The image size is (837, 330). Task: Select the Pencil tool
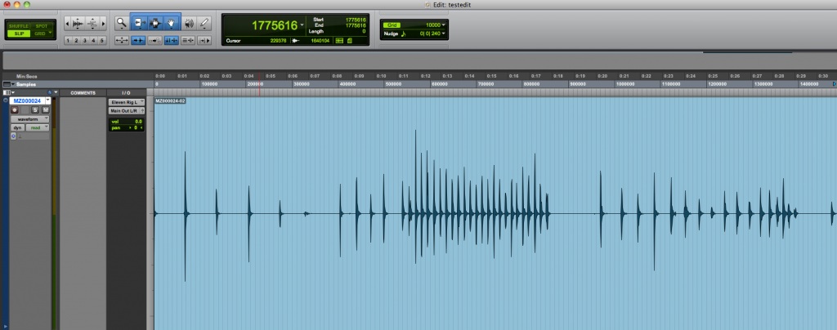click(x=204, y=23)
